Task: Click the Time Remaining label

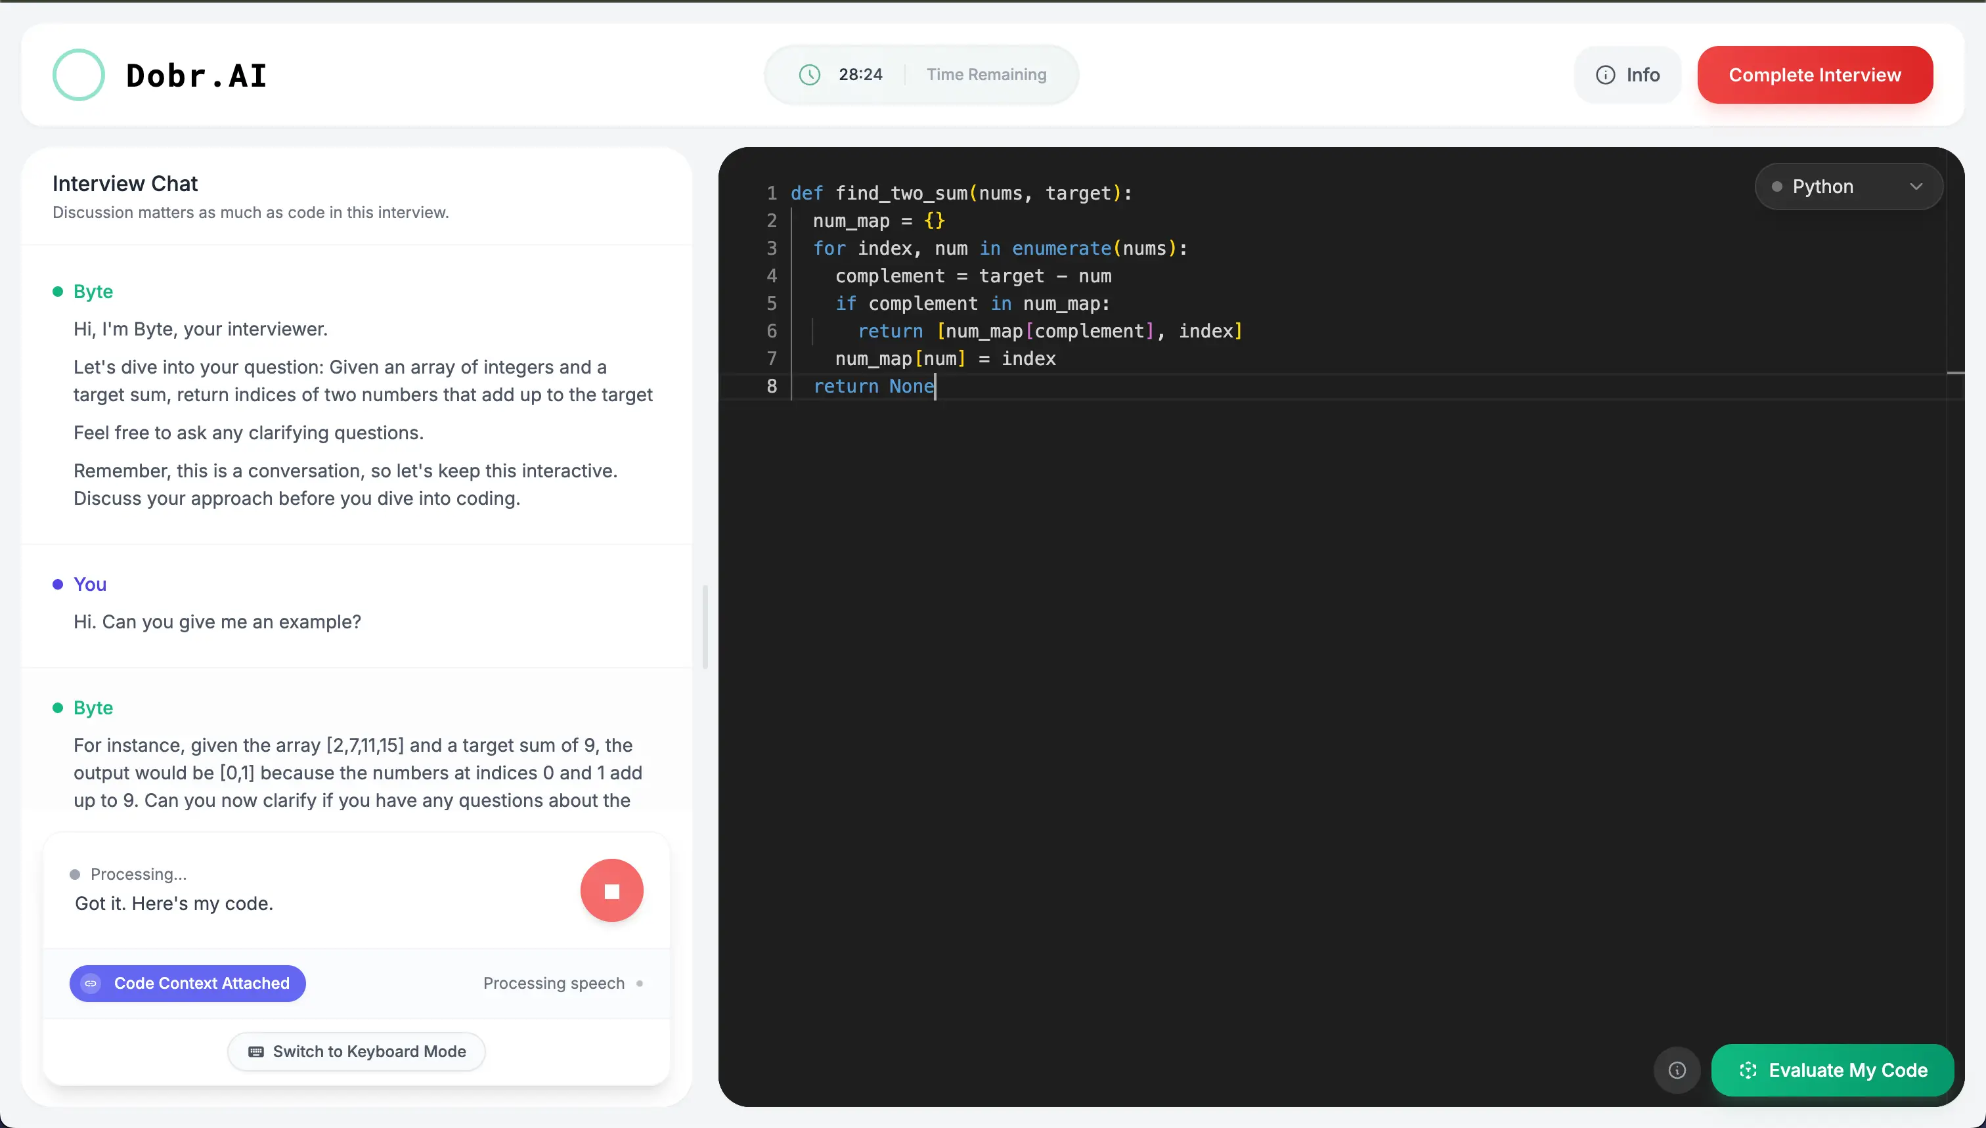Action: (x=986, y=74)
